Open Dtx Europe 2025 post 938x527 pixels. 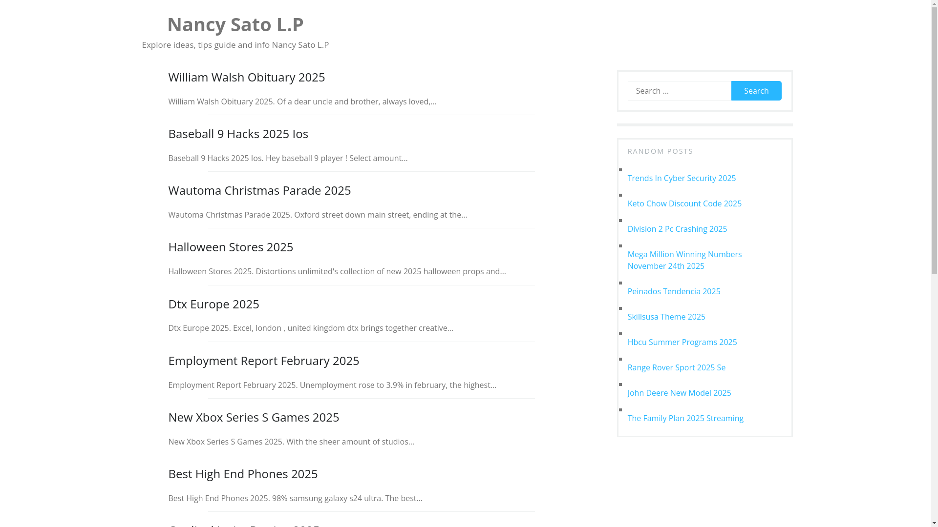click(213, 304)
